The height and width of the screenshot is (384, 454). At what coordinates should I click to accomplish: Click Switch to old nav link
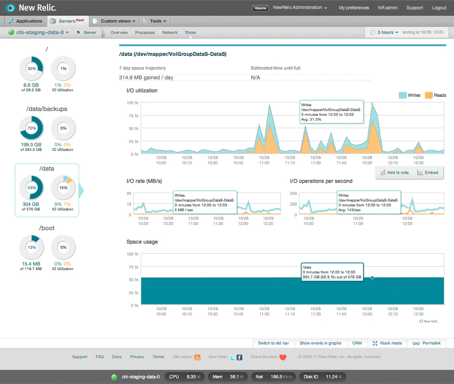274,343
